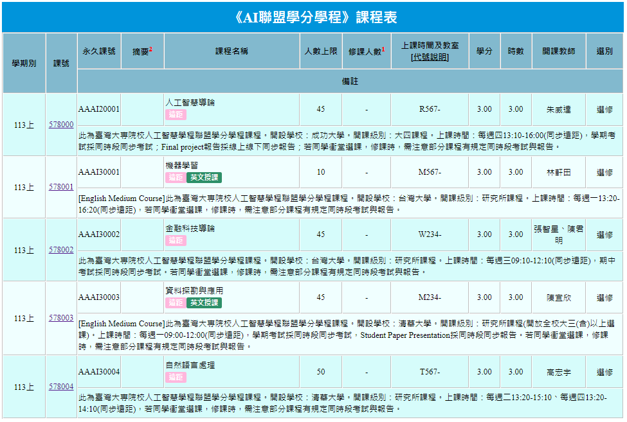Click 遠距 badge under 機器學習
This screenshot has height=422, width=627.
pos(176,177)
